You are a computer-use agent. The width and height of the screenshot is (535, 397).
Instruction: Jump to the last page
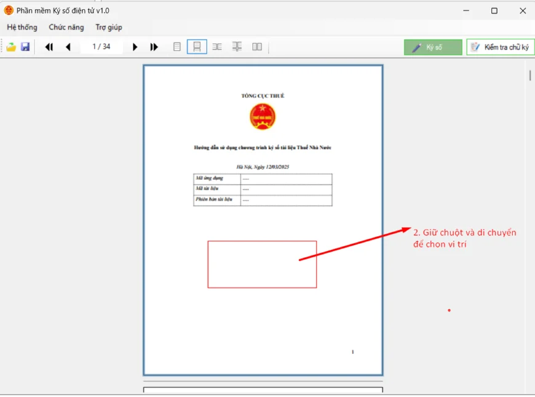pyautogui.click(x=154, y=47)
